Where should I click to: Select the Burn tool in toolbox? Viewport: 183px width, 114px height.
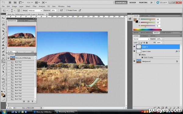(x=3, y=61)
